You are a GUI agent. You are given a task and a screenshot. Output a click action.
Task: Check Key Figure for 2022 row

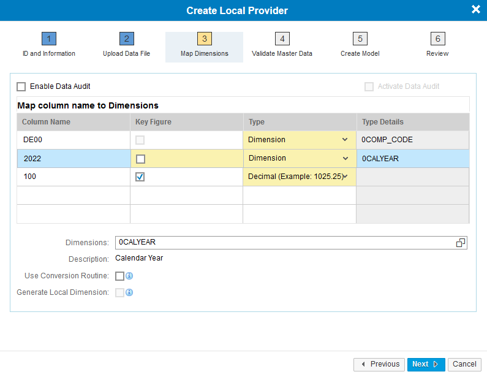point(140,159)
